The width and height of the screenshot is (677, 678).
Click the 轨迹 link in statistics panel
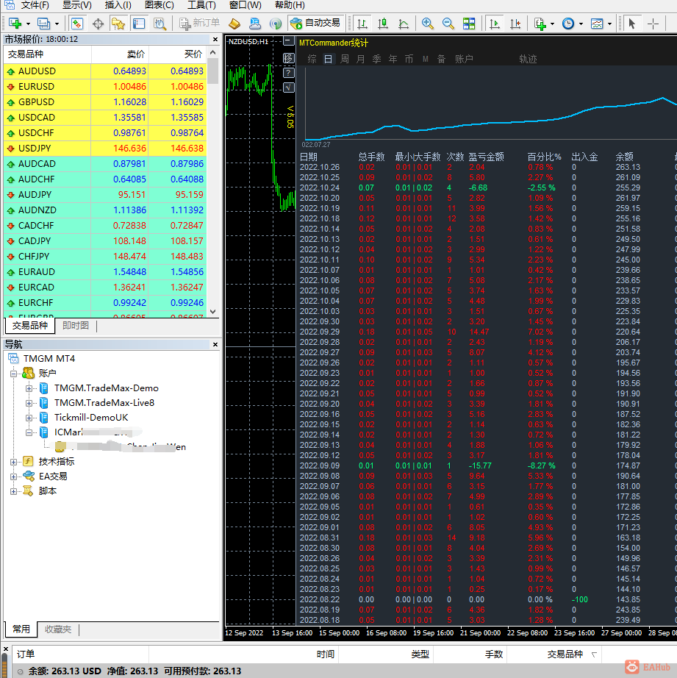(x=528, y=59)
